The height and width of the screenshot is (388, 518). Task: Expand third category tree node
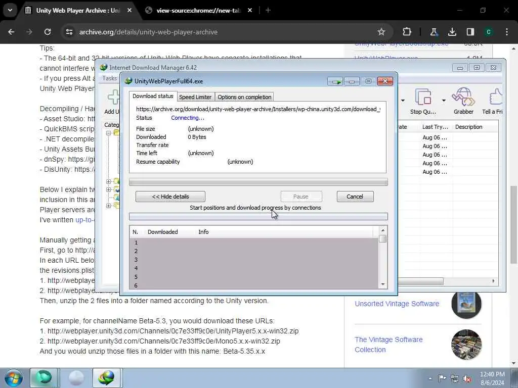pos(108,189)
